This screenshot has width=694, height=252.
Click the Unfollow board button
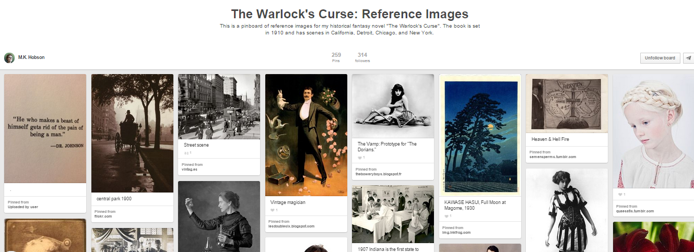pyautogui.click(x=660, y=58)
